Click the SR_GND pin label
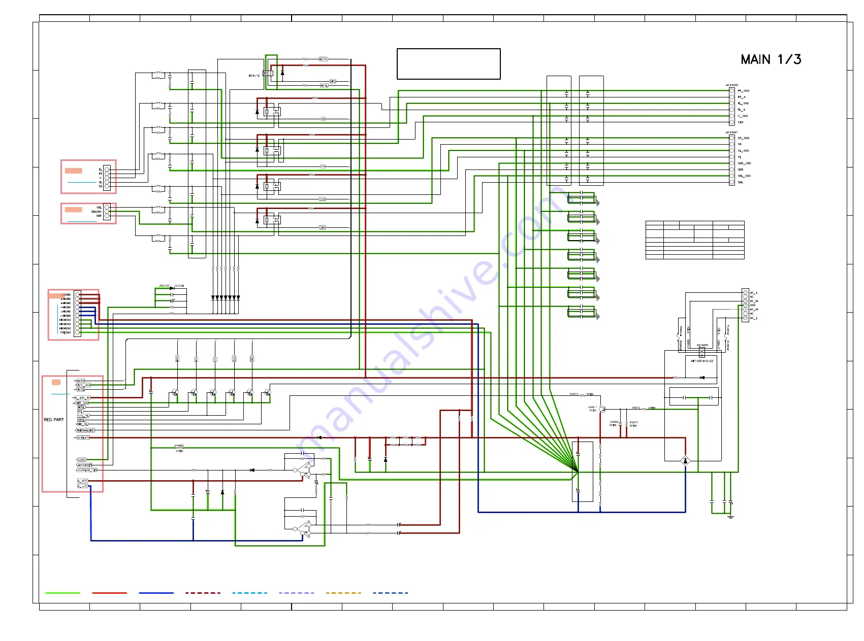 (744, 138)
